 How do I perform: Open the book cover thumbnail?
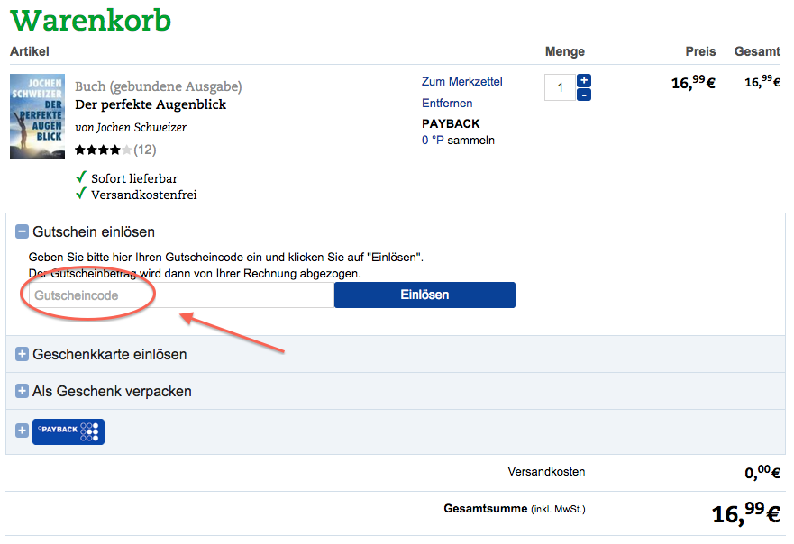pos(38,116)
